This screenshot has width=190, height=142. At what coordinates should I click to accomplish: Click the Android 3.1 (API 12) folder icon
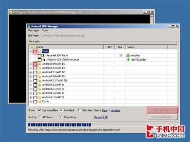(x=40, y=72)
